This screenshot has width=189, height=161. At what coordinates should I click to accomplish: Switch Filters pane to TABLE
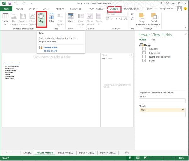pyautogui.click(x=110, y=58)
